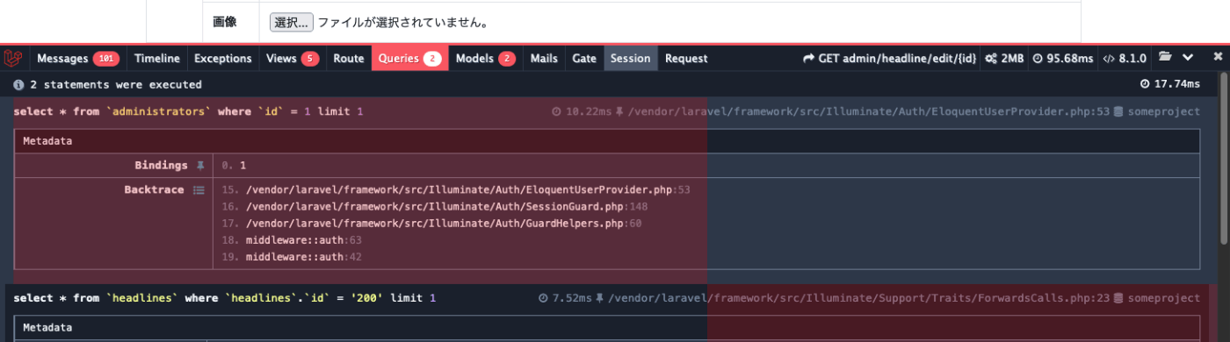Click the database icon next to EloquentUserProvider.php:53
Screen dimensions: 1230x342
[x=1118, y=112]
